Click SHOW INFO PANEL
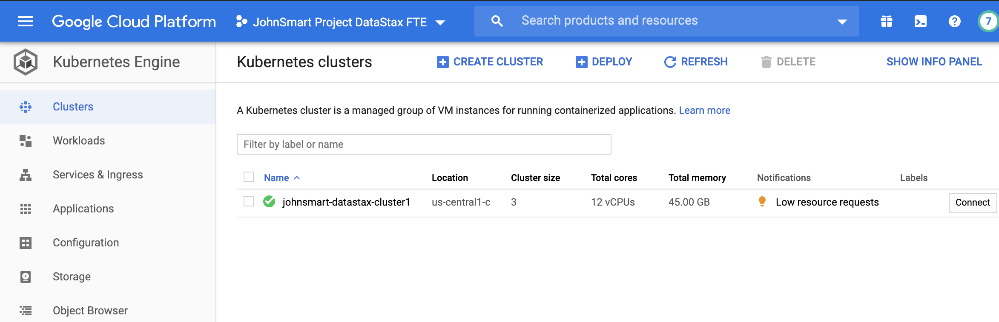 [x=934, y=62]
